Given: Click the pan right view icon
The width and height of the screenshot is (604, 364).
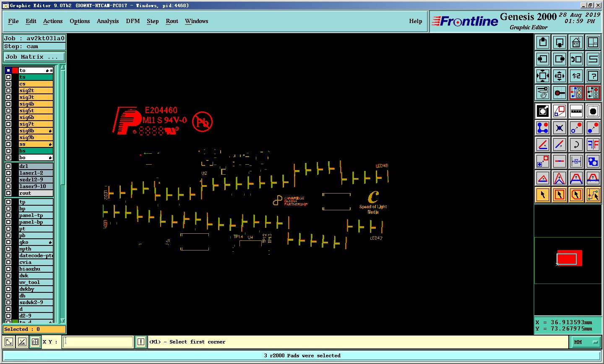Looking at the screenshot, I should pyautogui.click(x=560, y=59).
